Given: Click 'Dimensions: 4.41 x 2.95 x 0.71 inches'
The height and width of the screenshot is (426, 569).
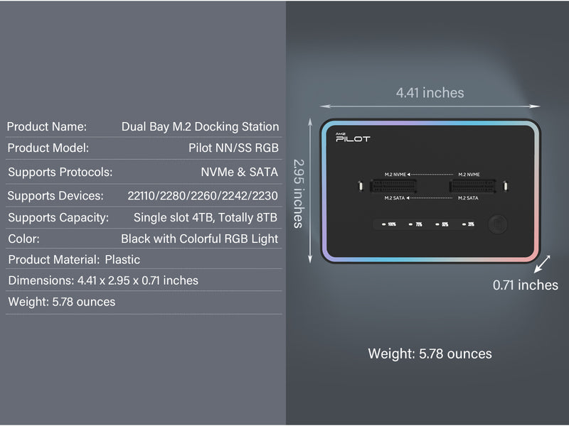Looking at the screenshot, I should tap(103, 280).
